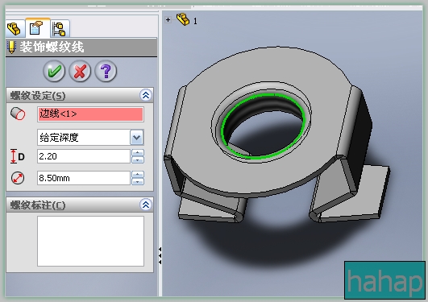The width and height of the screenshot is (428, 302).
Task: Collapse the 螺纹设定(S) section
Action: (x=146, y=95)
